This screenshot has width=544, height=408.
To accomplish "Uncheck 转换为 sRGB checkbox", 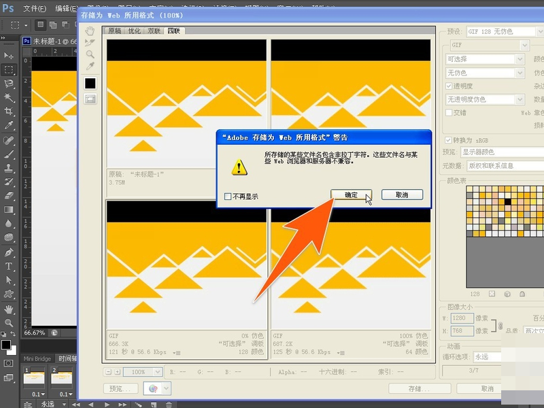I will coord(448,140).
